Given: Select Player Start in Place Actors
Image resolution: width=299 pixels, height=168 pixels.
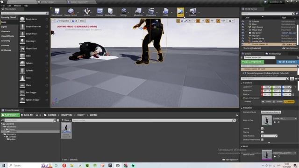Looking at the screenshot, I should [x=34, y=49].
